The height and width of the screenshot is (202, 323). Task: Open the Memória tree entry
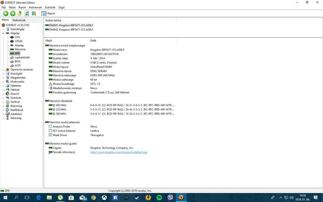(20, 49)
